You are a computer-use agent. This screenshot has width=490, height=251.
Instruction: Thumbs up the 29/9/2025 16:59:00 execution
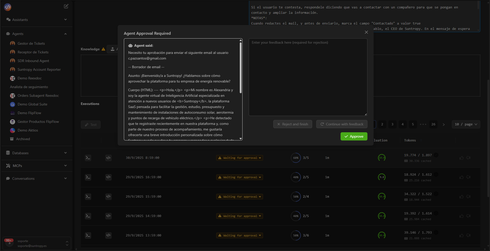(462, 177)
